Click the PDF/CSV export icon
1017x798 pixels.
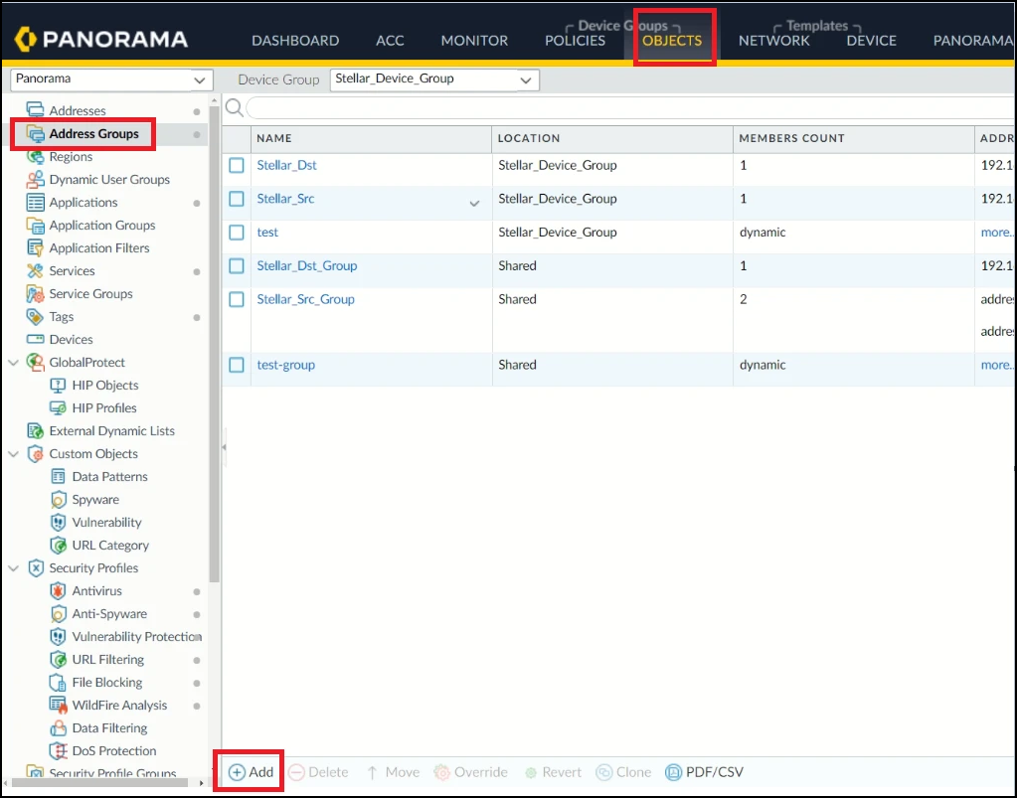pyautogui.click(x=674, y=772)
